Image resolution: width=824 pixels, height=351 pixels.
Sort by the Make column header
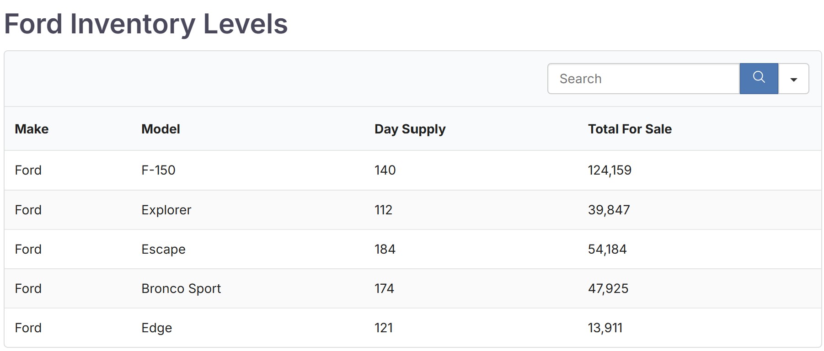click(x=32, y=129)
